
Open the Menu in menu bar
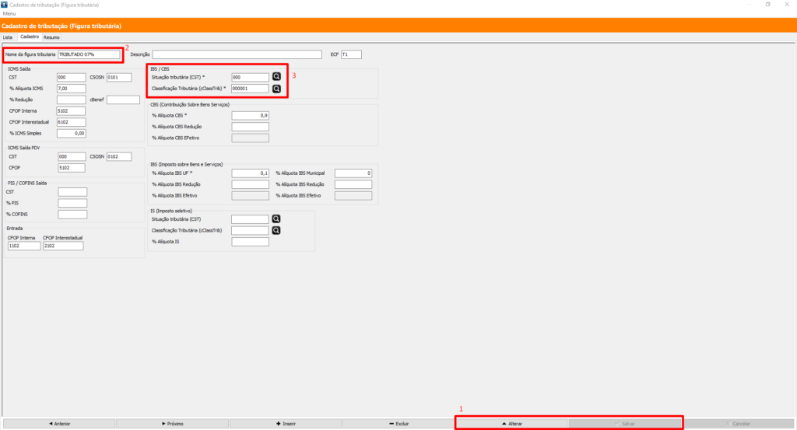[9, 13]
